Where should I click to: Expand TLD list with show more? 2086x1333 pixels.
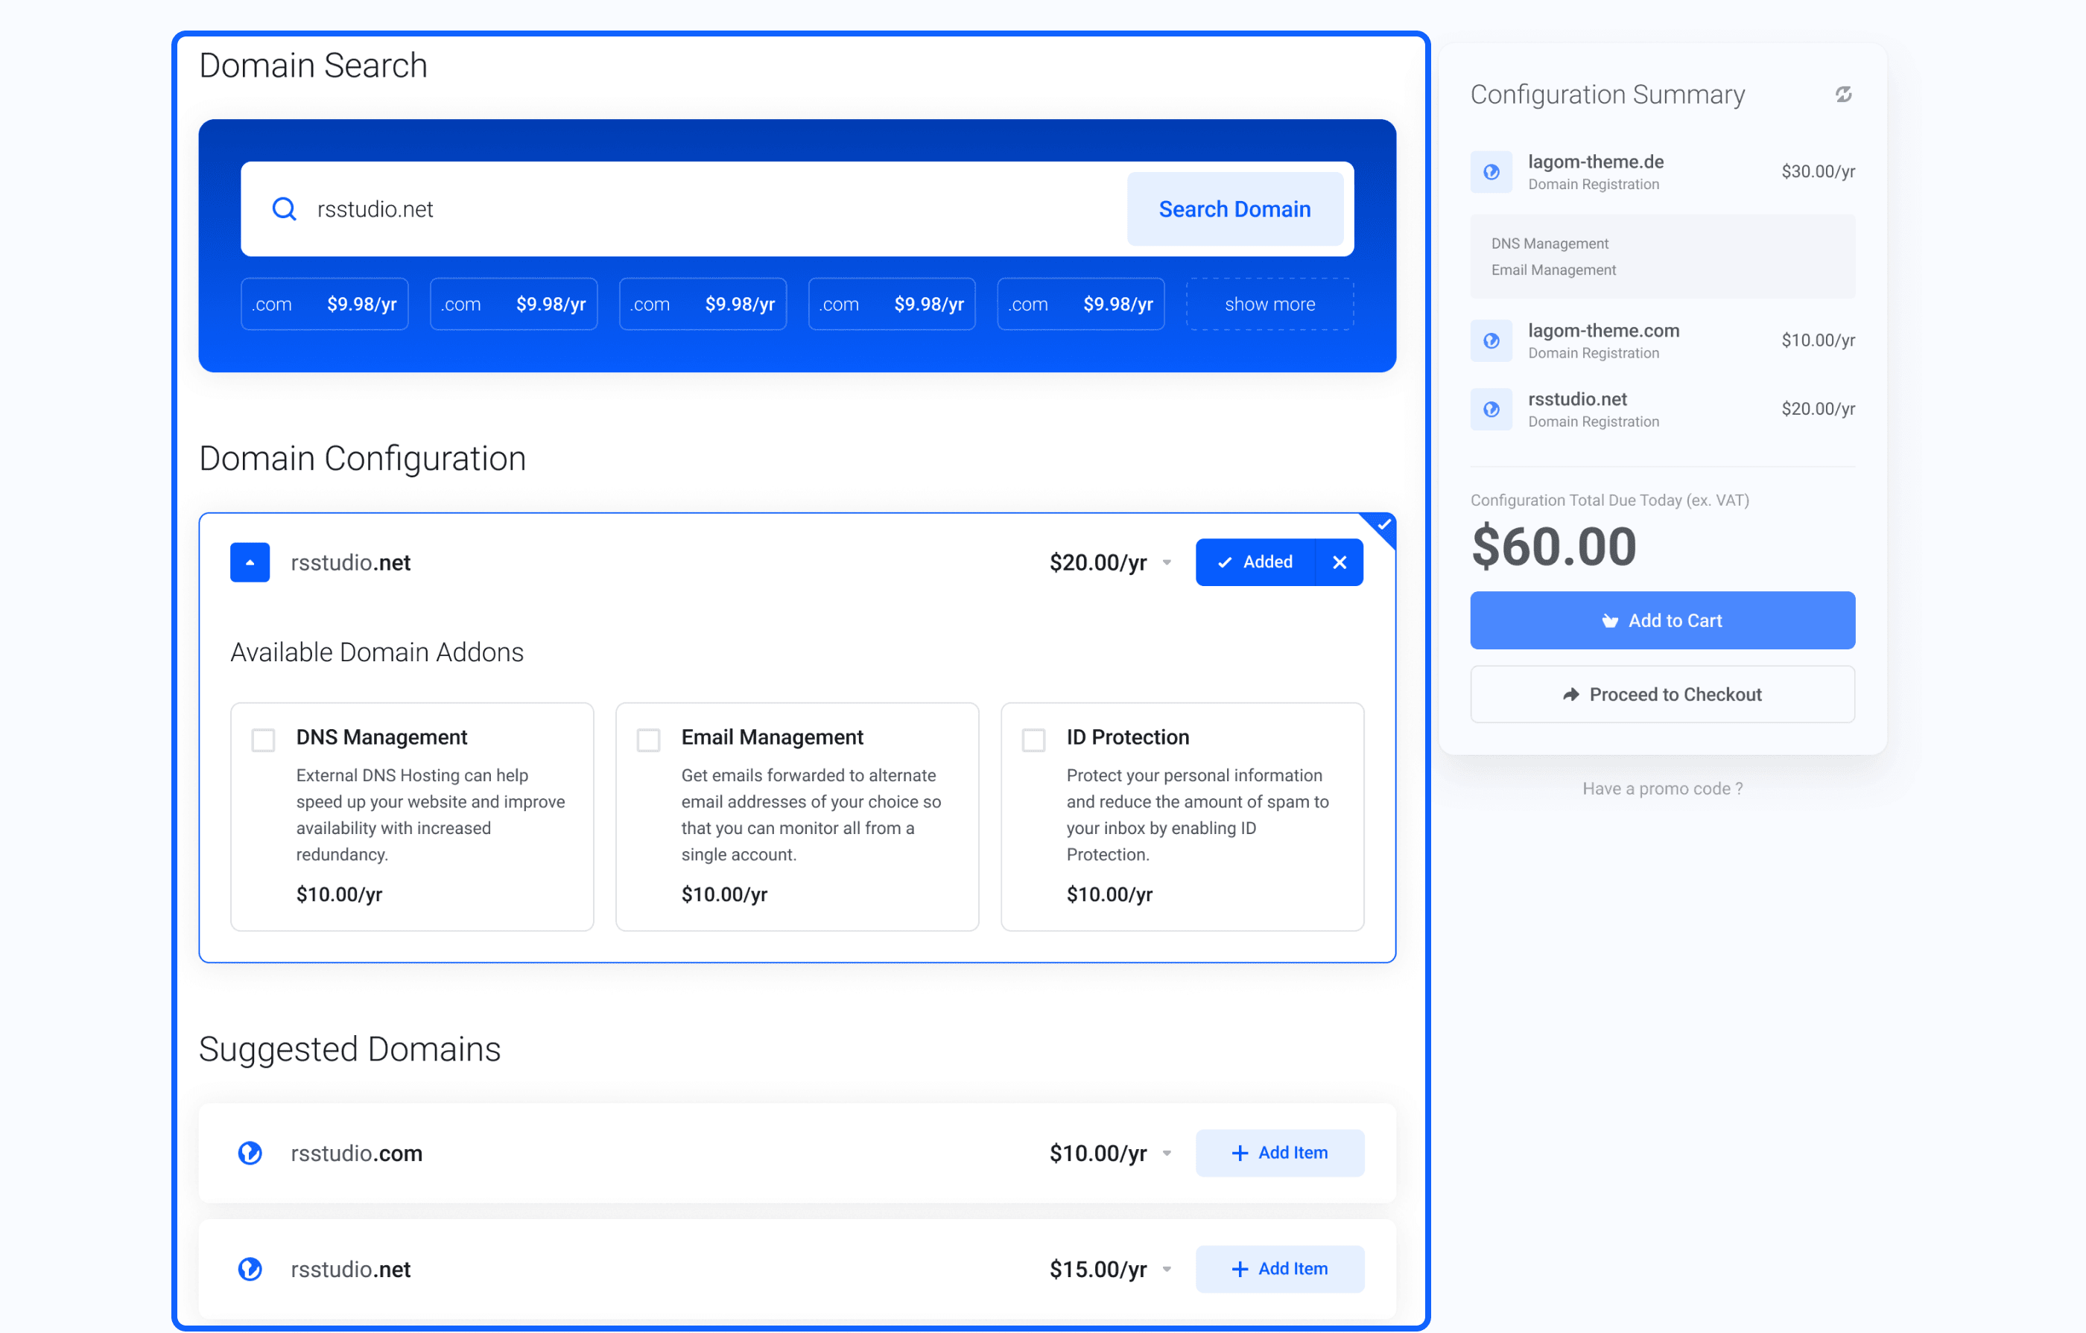[x=1269, y=304]
